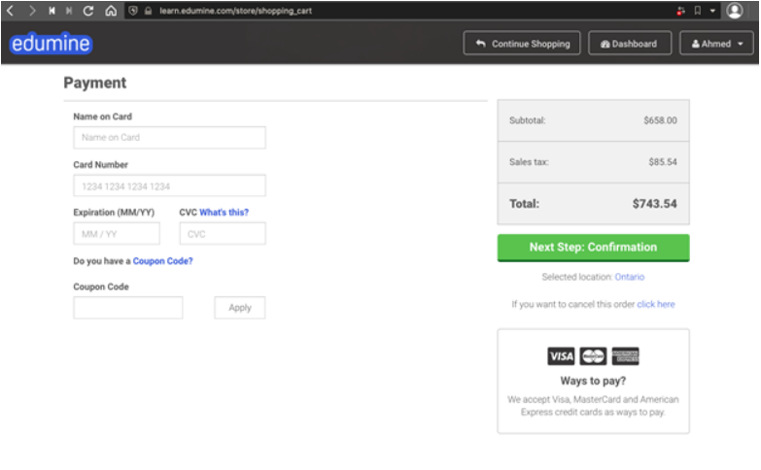
Task: Open the browser profile avatar icon
Action: (735, 11)
